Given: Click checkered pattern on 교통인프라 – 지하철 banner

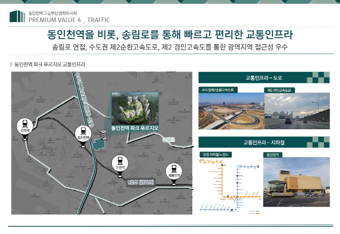Looking at the screenshot, I should click(x=320, y=142).
